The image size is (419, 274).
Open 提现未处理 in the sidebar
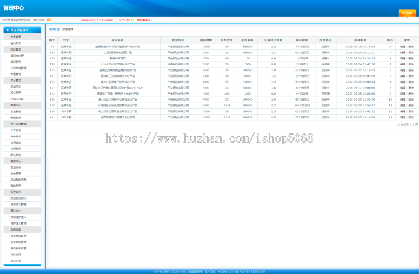pos(17,56)
